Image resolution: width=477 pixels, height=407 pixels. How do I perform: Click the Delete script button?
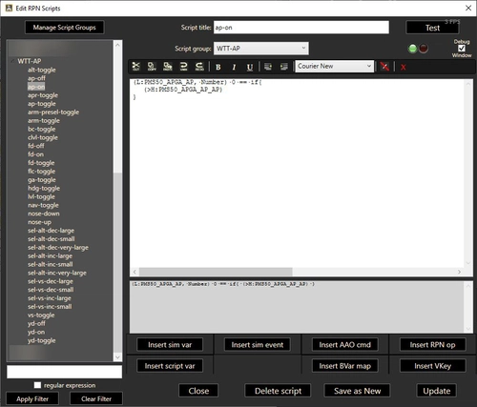(278, 391)
